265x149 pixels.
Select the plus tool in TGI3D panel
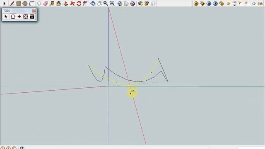pyautogui.click(x=19, y=17)
